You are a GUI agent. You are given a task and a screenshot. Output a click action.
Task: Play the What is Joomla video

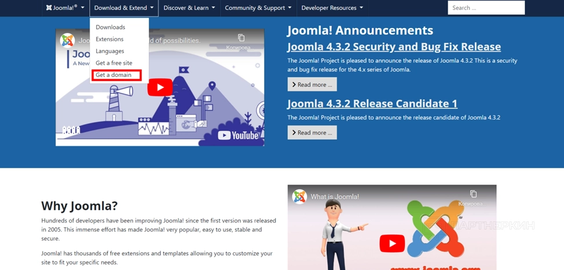(x=392, y=244)
